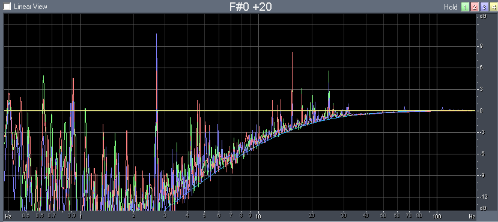Enable the Linear View checkbox

(7, 7)
